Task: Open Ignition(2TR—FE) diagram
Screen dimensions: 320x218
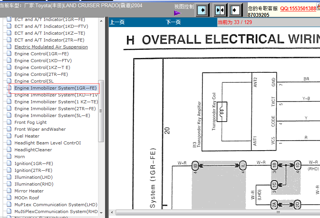Action: pyautogui.click(x=33, y=170)
